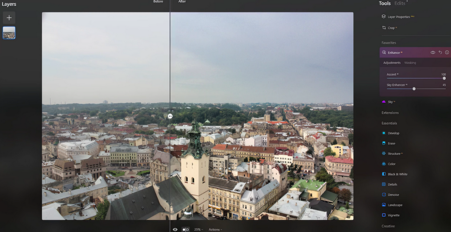Open the Crop tool

pos(391,28)
